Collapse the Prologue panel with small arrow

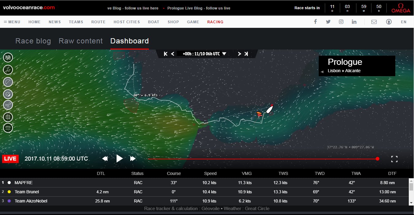click(322, 72)
